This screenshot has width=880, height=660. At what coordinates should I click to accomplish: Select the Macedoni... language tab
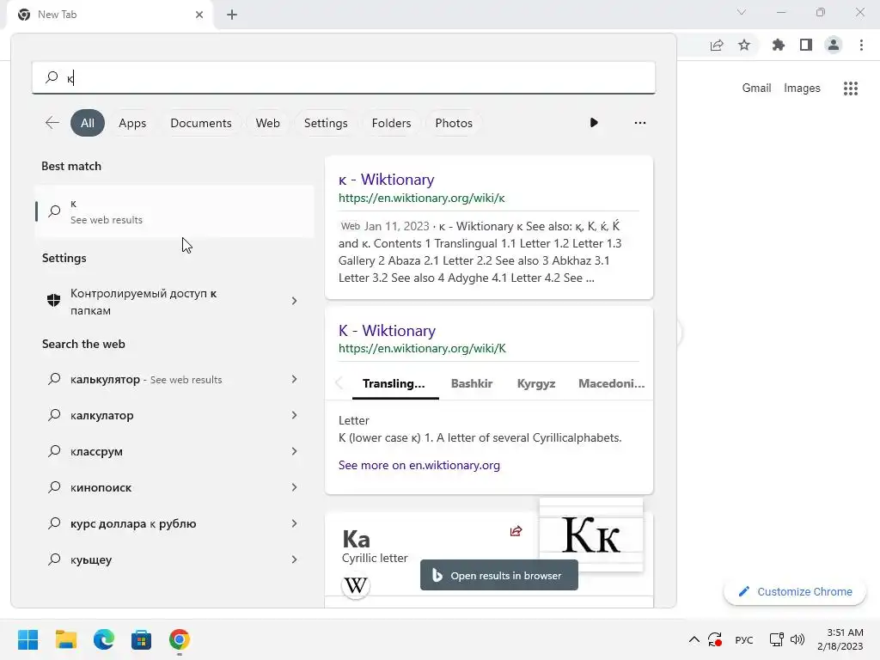611,384
